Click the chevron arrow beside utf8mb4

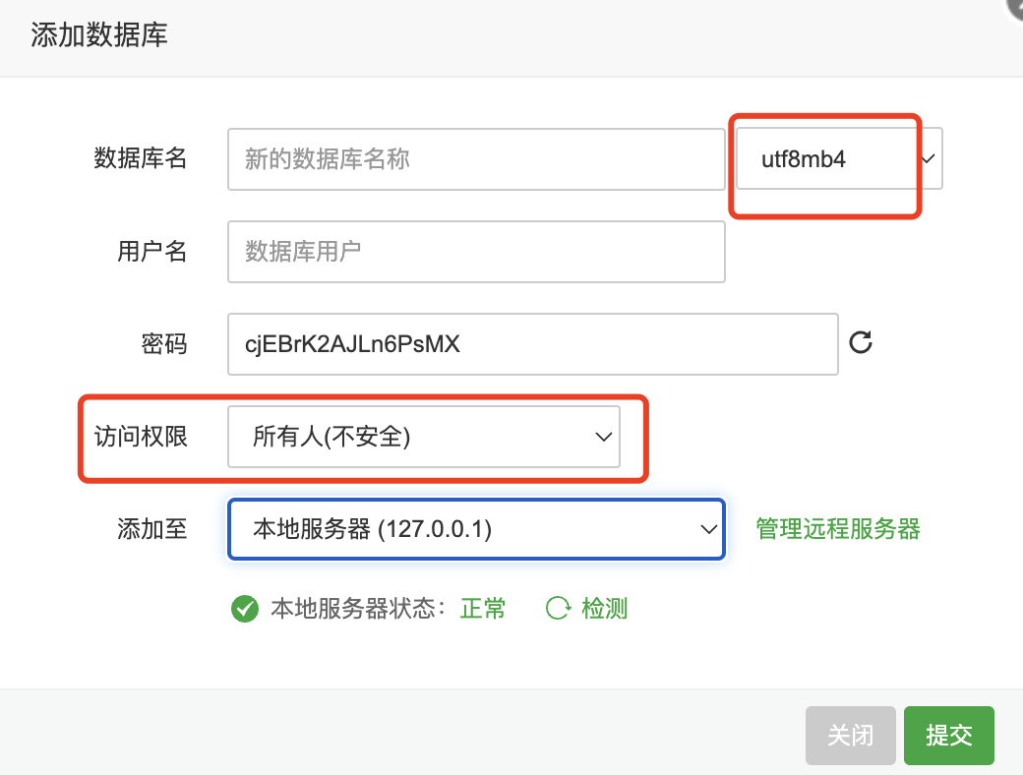point(929,158)
